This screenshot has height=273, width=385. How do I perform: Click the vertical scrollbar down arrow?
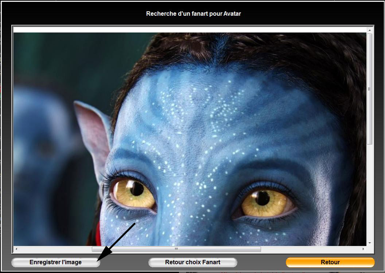[x=370, y=243]
